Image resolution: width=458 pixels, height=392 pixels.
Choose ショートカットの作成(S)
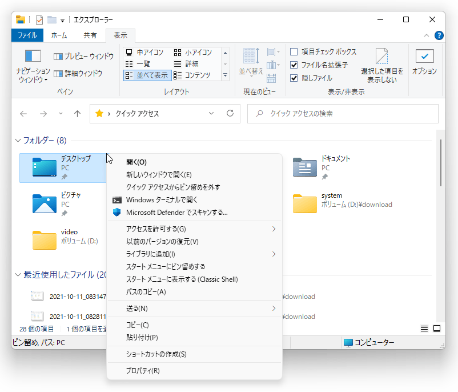tap(194, 354)
